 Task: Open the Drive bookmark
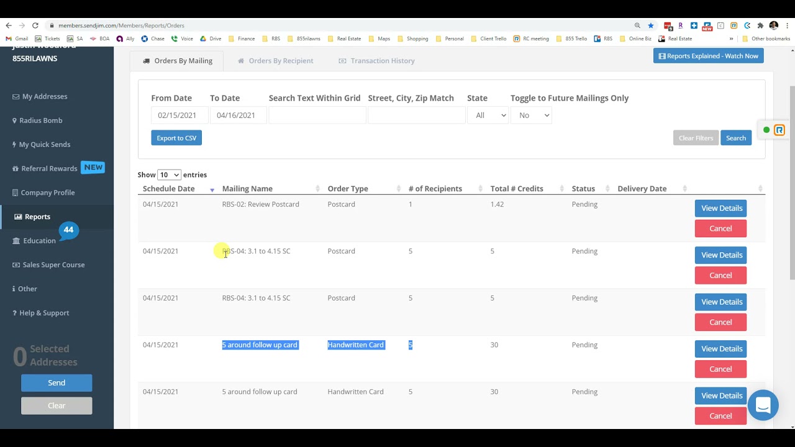(211, 38)
